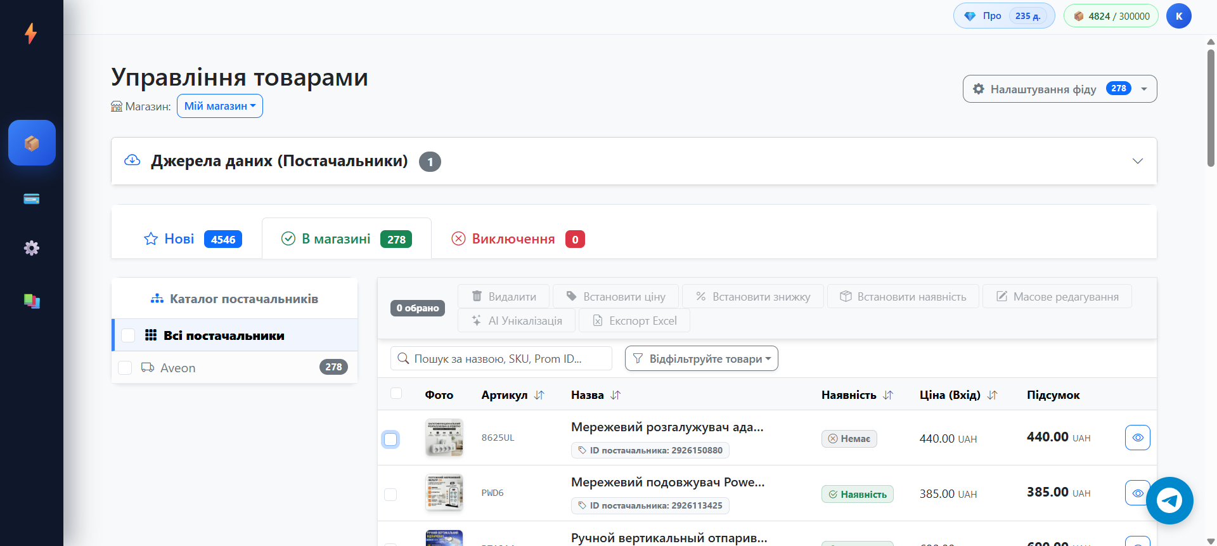Click Встановити ціну button
This screenshot has width=1217, height=546.
615,296
